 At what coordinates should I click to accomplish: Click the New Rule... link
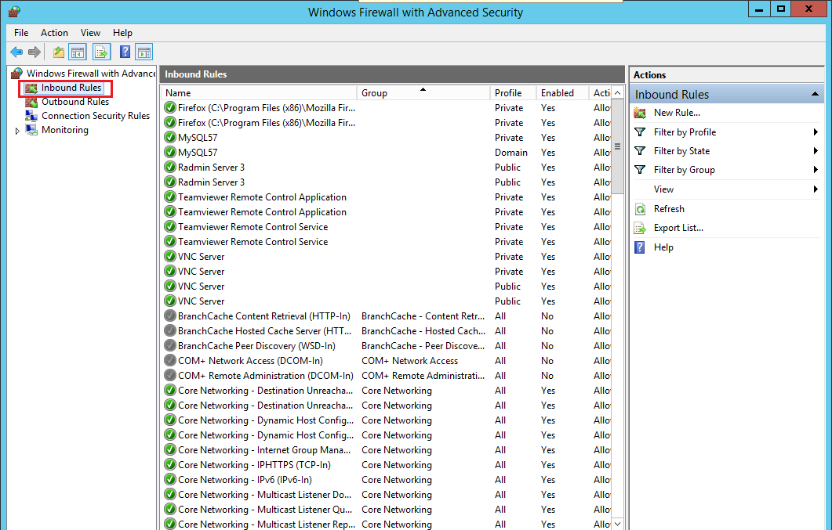675,112
